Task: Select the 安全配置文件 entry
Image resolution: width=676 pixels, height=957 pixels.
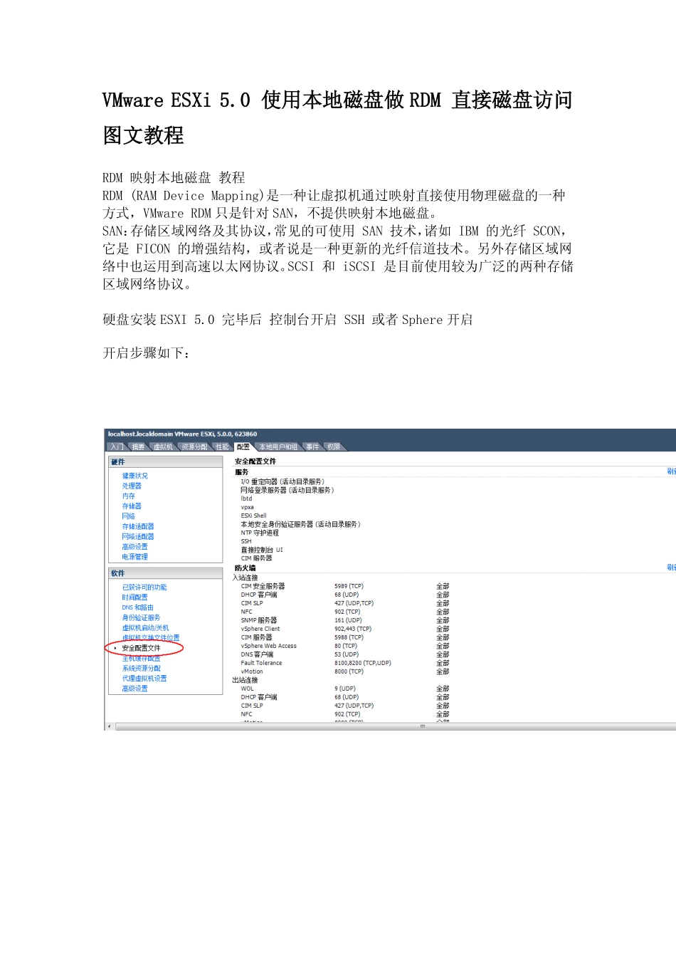Action: [x=142, y=648]
